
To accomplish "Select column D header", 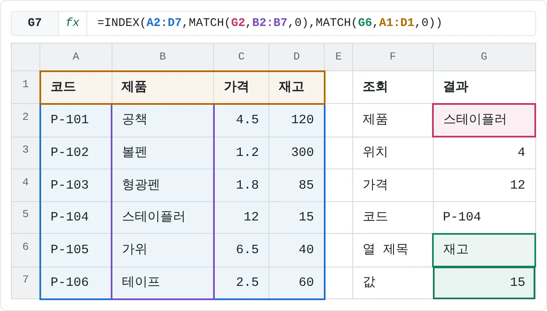I will tap(297, 56).
